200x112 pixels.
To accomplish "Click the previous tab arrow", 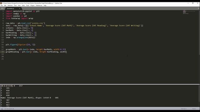I will (x=2, y=8).
